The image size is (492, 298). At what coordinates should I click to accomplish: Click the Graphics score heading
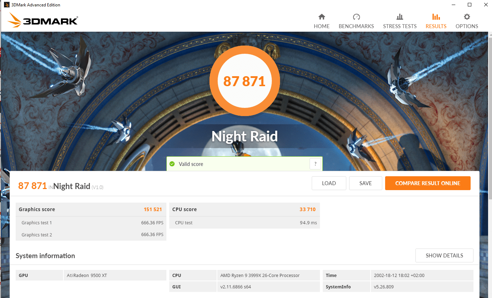coord(37,209)
